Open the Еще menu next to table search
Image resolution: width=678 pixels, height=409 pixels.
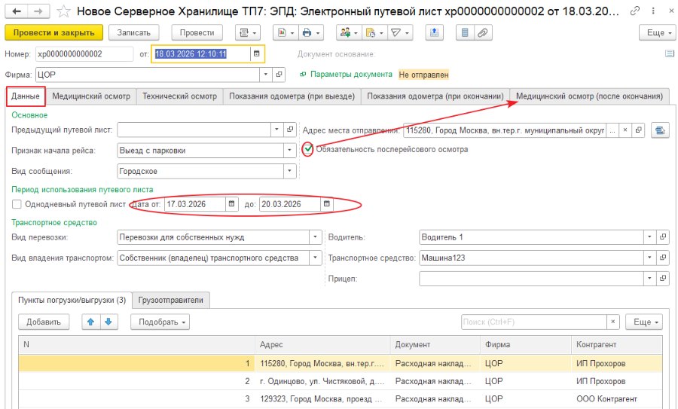644,322
